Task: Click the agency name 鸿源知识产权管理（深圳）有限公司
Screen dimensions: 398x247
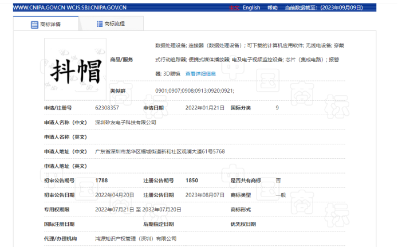Action: (x=136, y=238)
